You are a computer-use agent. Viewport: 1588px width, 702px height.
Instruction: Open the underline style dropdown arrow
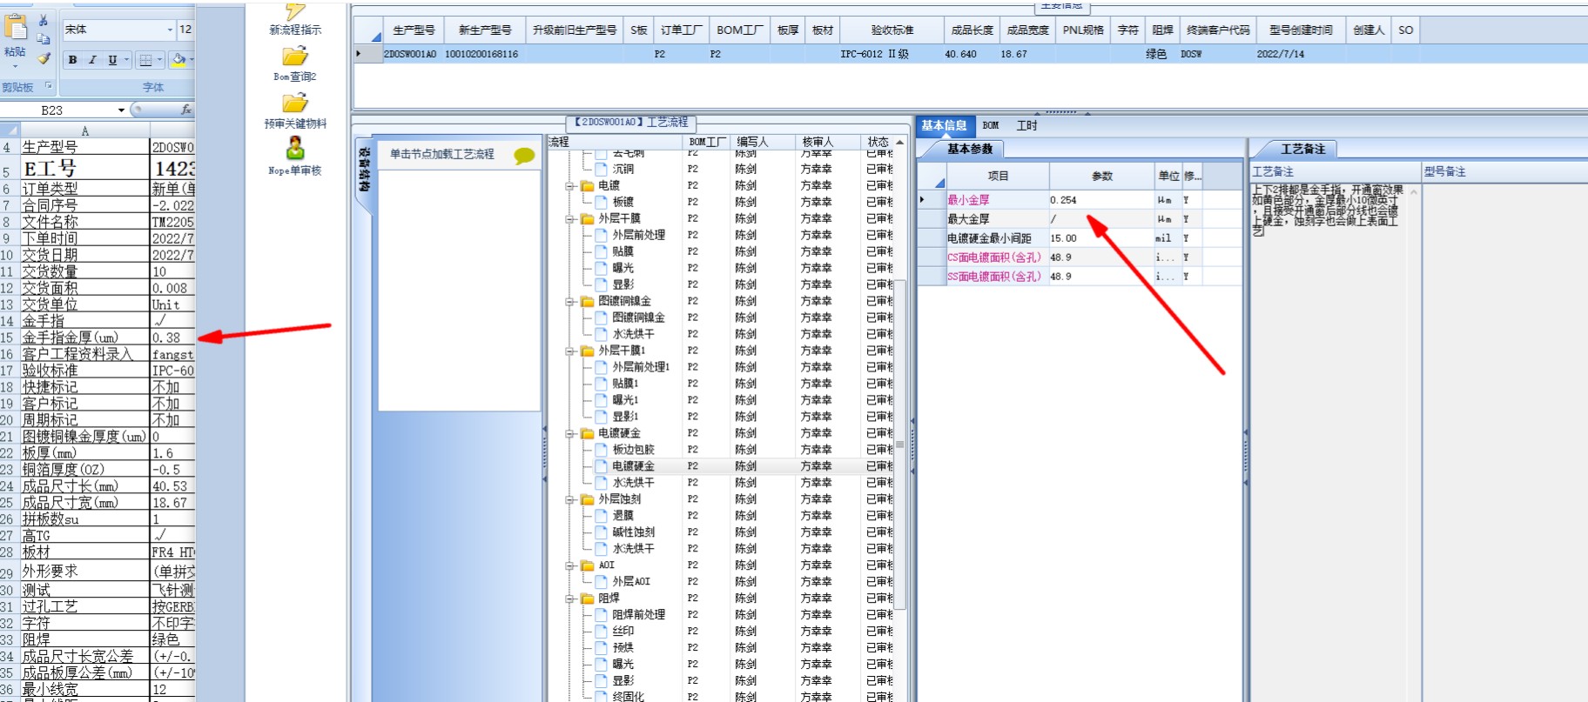[x=126, y=60]
